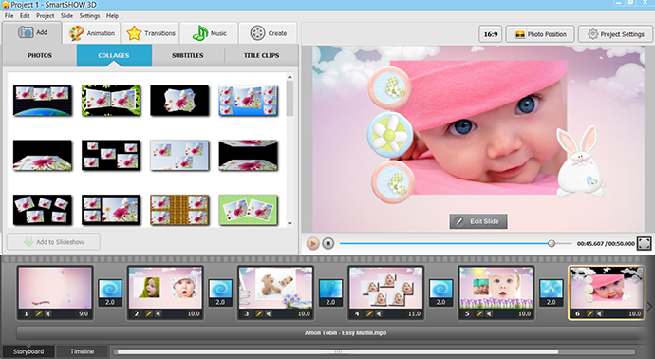Image resolution: width=655 pixels, height=359 pixels.
Task: Choose the blue background grid collage template
Action: (248, 101)
